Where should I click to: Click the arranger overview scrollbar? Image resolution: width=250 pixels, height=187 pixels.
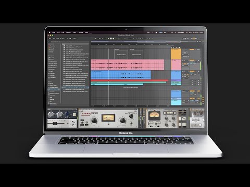(x=136, y=42)
